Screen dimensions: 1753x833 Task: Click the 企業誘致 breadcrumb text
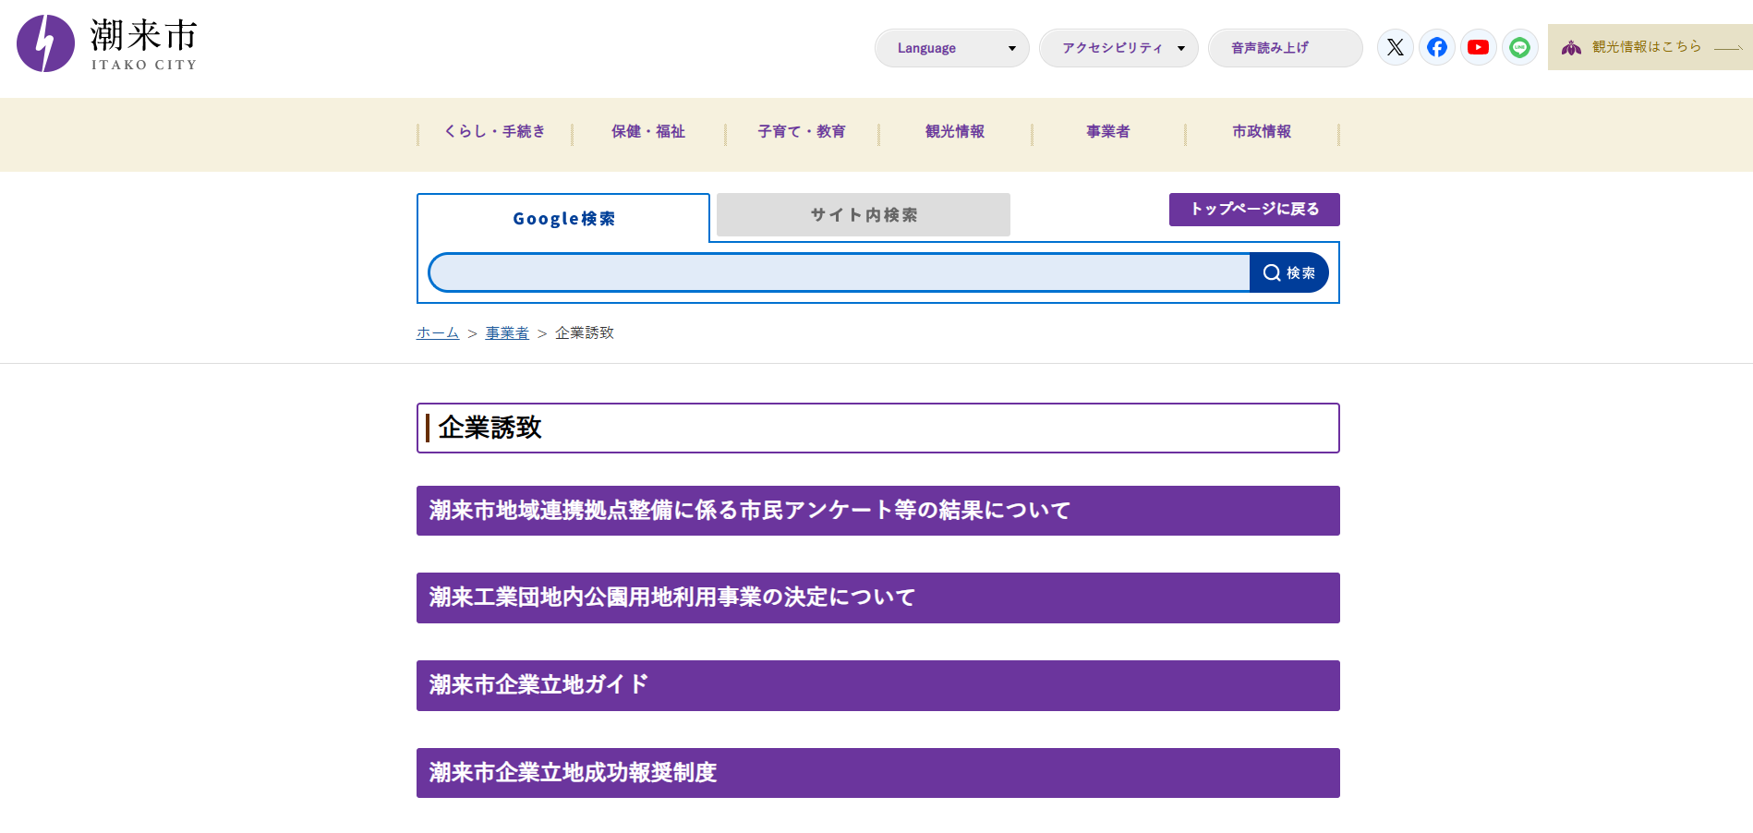click(x=585, y=332)
